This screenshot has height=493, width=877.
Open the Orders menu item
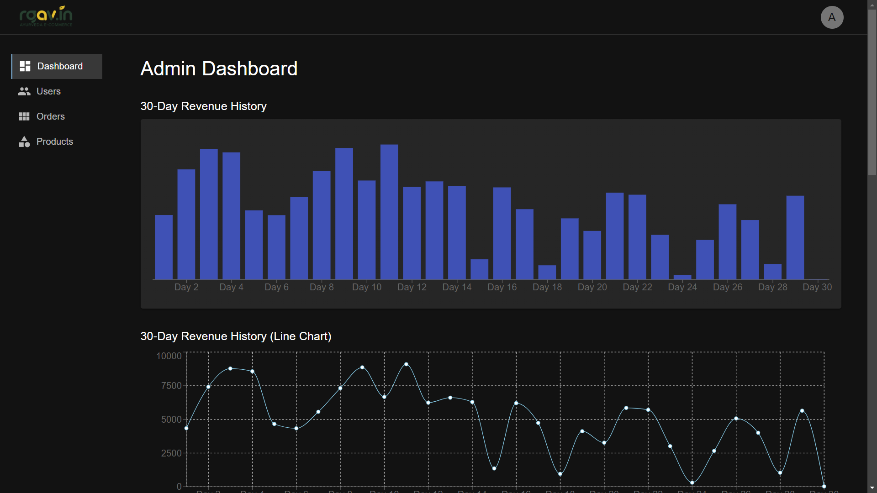[x=51, y=116]
